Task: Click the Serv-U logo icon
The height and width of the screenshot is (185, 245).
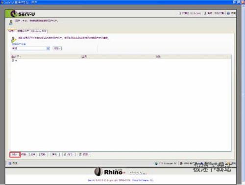Action: [14, 14]
